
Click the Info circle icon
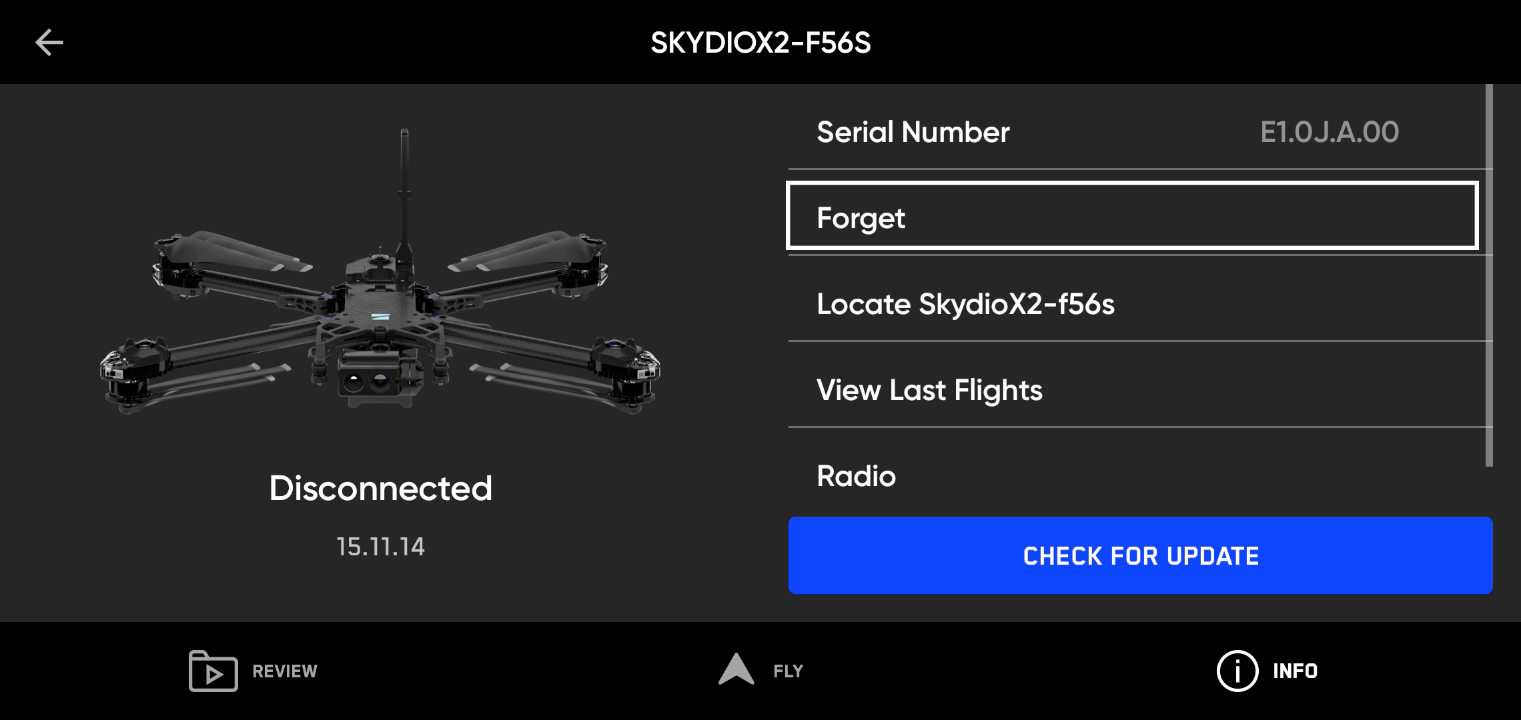(1237, 671)
